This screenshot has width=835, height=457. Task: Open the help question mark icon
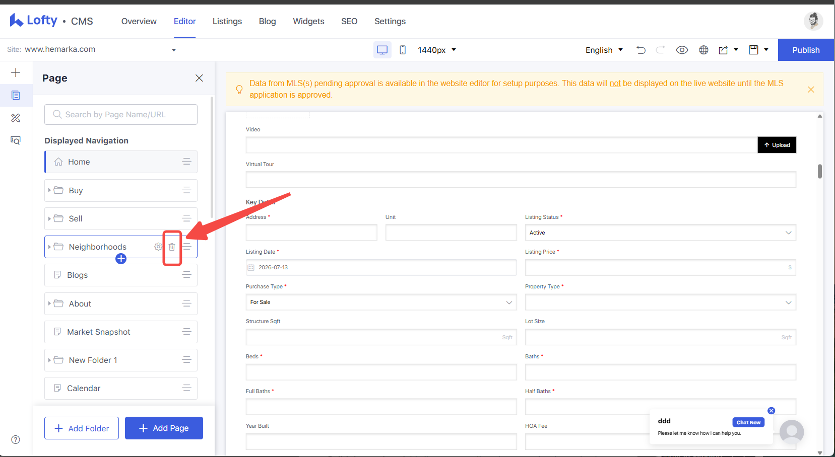tap(16, 439)
